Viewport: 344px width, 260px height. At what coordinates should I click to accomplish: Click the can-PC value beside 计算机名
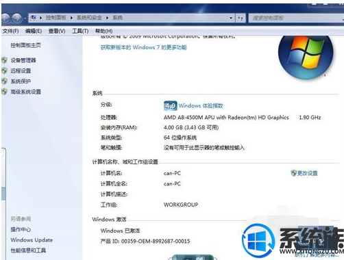click(x=172, y=173)
